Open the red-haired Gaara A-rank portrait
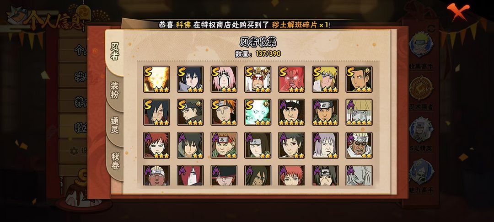This screenshot has height=222, width=494. [x=156, y=145]
